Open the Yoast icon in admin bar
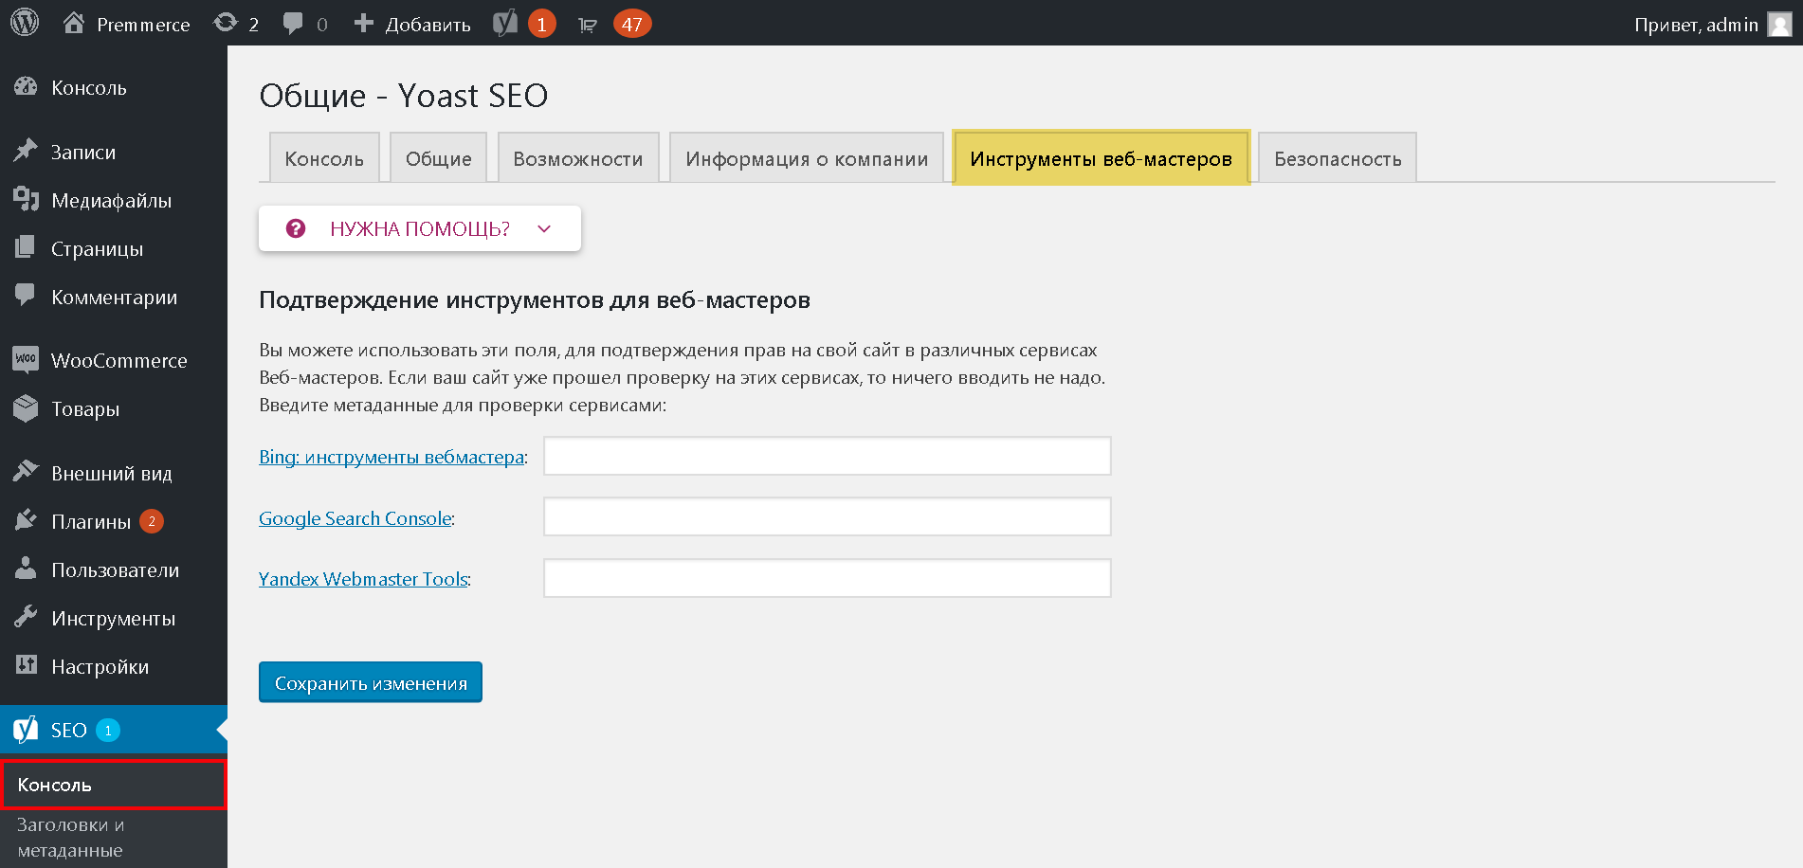 click(505, 23)
